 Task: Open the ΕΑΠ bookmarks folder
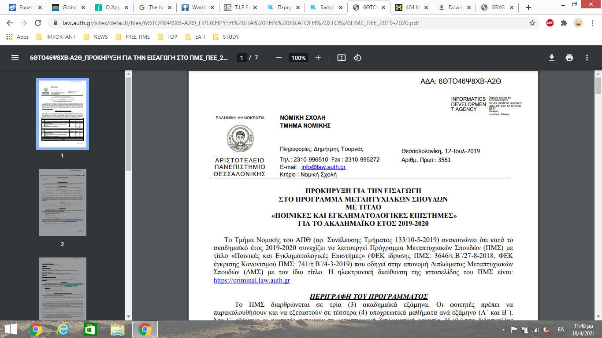click(195, 37)
